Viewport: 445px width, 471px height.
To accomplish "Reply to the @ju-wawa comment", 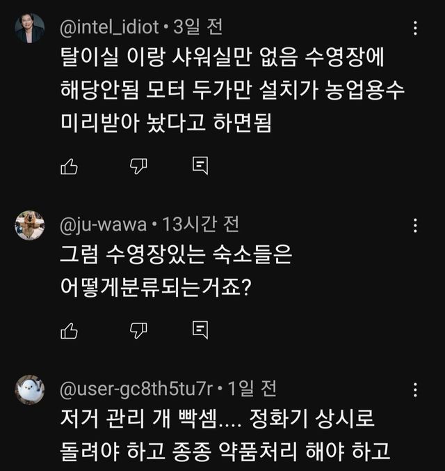I will (x=200, y=330).
